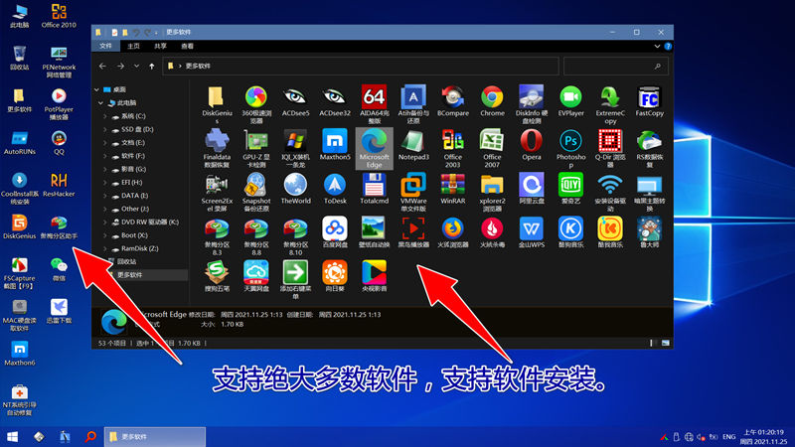Select the GPU-Z shortcut

(256, 148)
